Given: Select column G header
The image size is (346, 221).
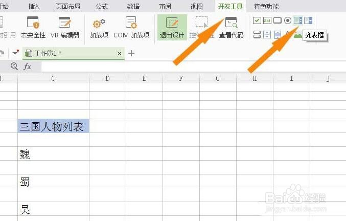Looking at the screenshot, I should point(218,78).
